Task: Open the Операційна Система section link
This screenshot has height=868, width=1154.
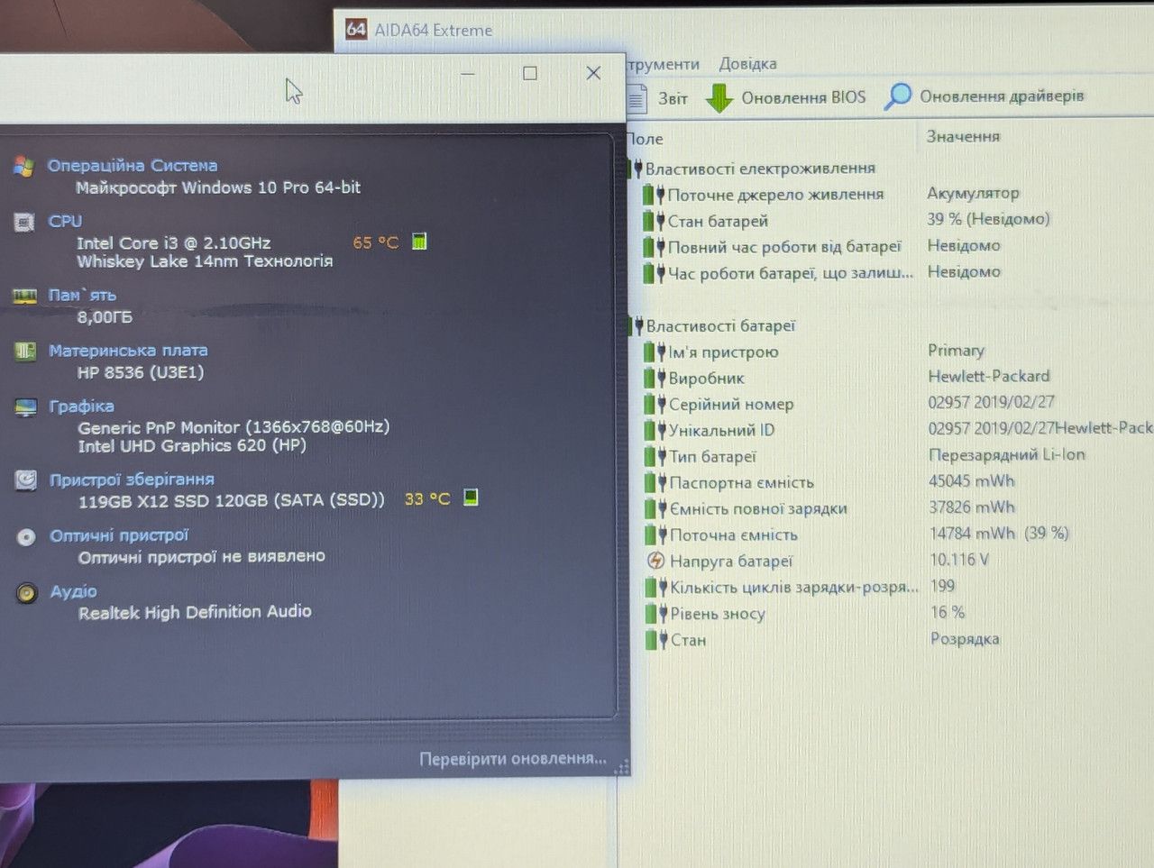Action: (133, 166)
